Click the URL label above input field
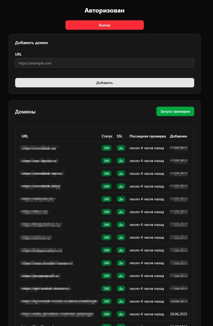This screenshot has height=326, width=213. 18,54
